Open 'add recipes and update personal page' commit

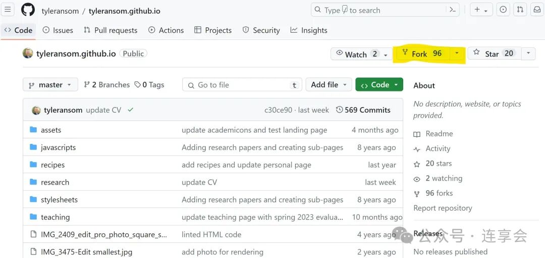tap(246, 165)
